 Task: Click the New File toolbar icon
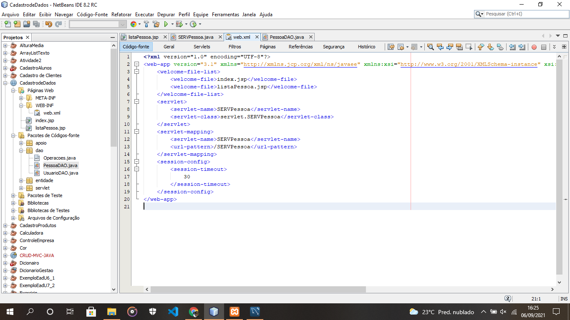click(8, 24)
